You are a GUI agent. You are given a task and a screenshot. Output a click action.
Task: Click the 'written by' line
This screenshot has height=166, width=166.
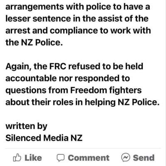coord(26,126)
